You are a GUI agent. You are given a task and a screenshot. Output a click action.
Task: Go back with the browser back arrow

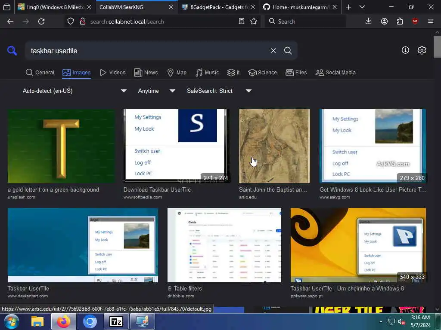click(x=10, y=21)
